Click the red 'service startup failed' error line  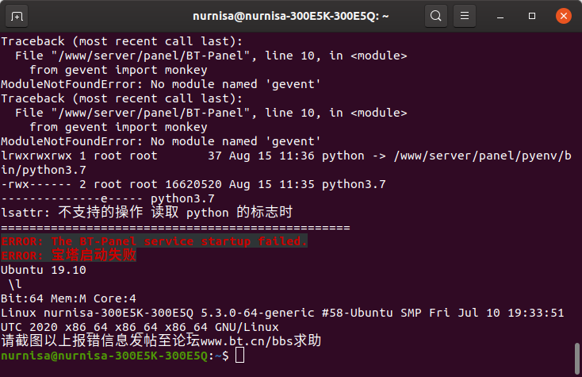click(x=154, y=241)
